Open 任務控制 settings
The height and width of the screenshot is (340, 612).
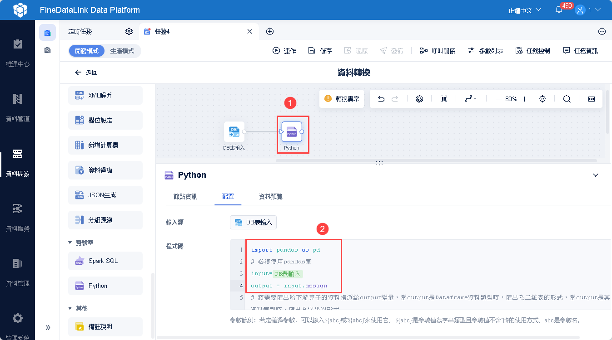coord(532,51)
